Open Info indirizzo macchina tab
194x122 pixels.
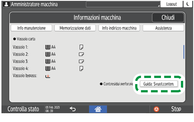pos(119,28)
